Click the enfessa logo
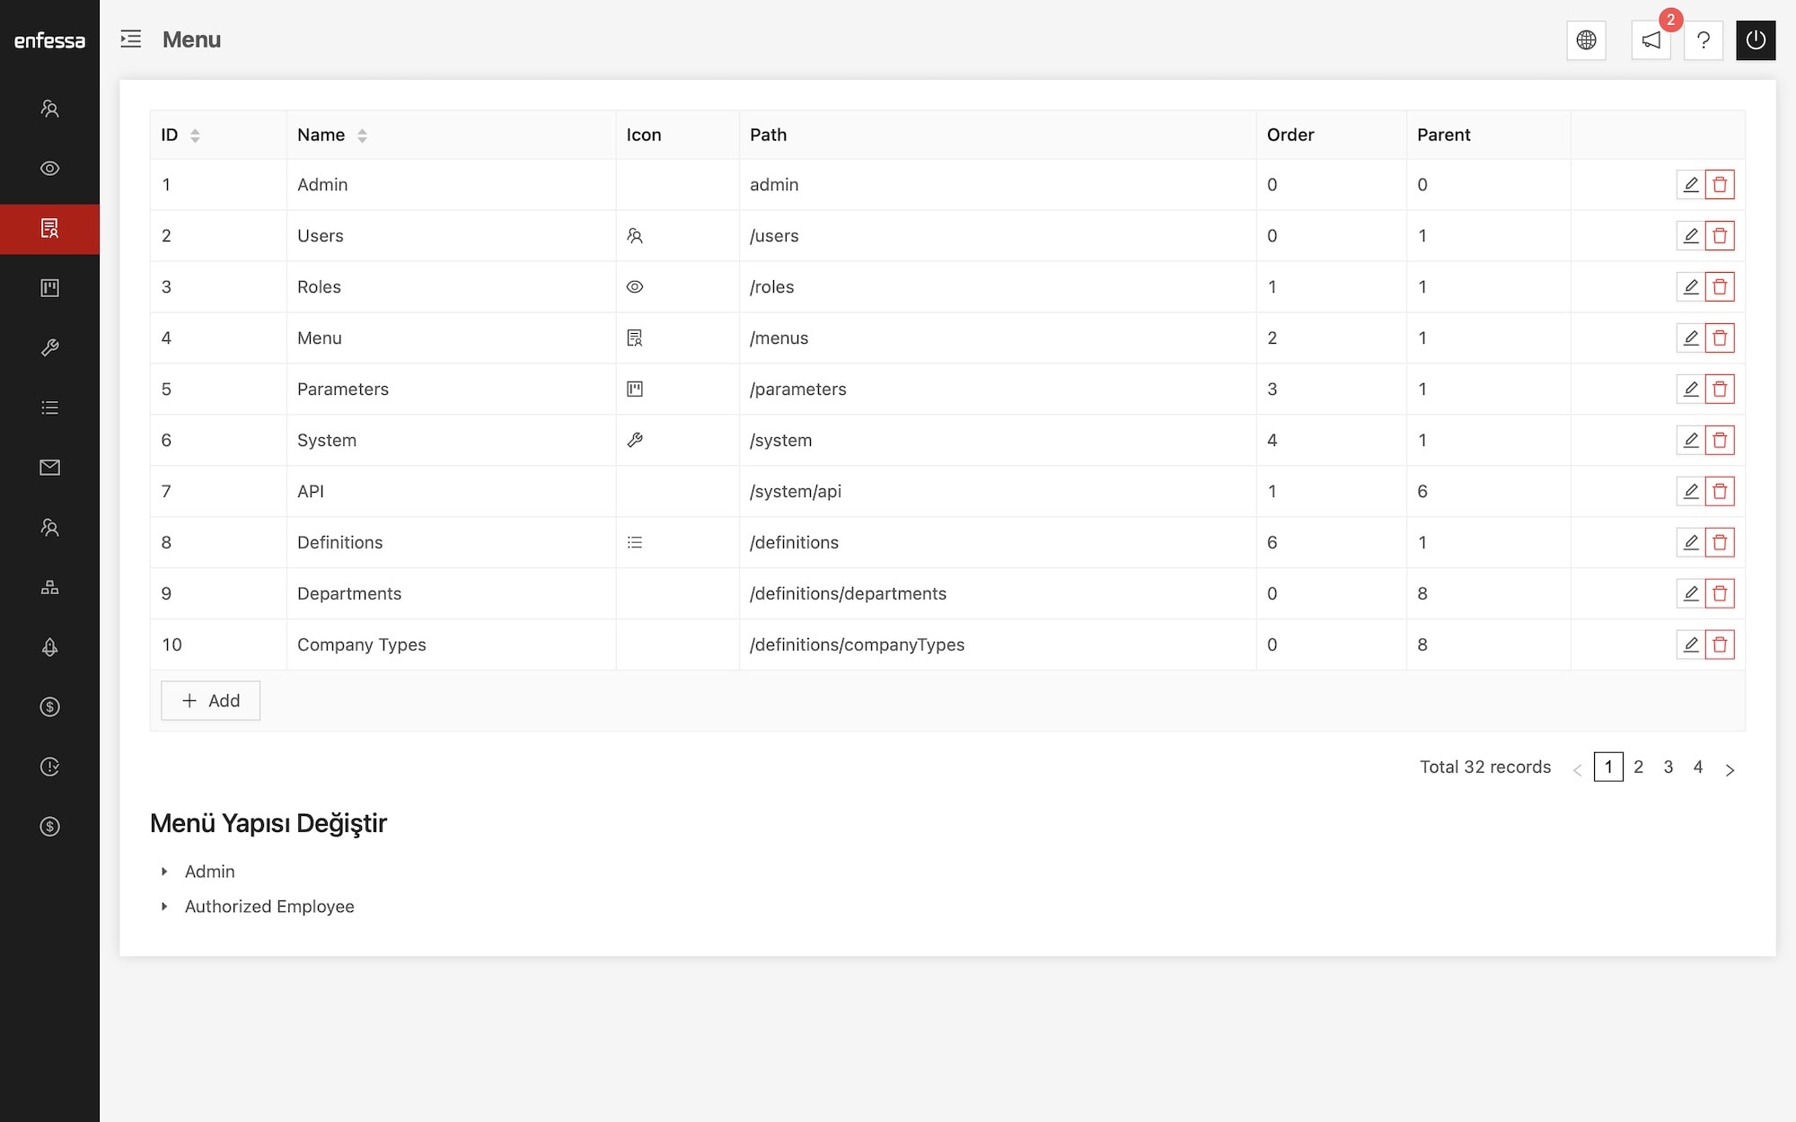The image size is (1796, 1122). click(x=49, y=40)
